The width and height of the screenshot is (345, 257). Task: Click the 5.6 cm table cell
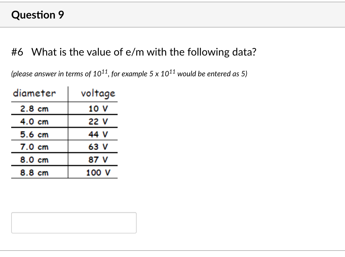[34, 134]
